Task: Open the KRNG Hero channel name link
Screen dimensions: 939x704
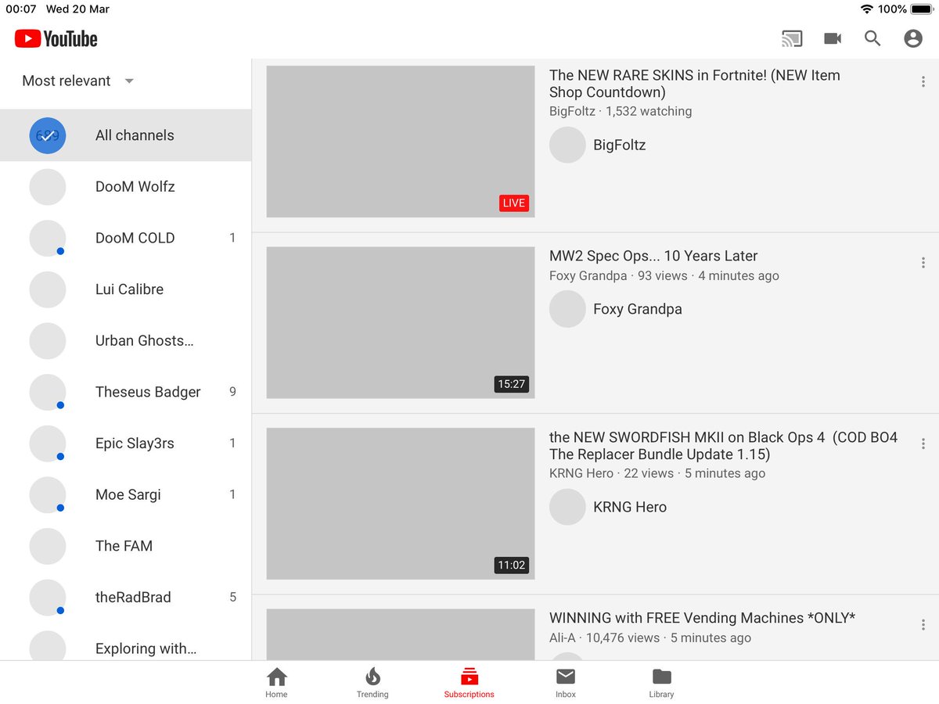Action: 630,507
